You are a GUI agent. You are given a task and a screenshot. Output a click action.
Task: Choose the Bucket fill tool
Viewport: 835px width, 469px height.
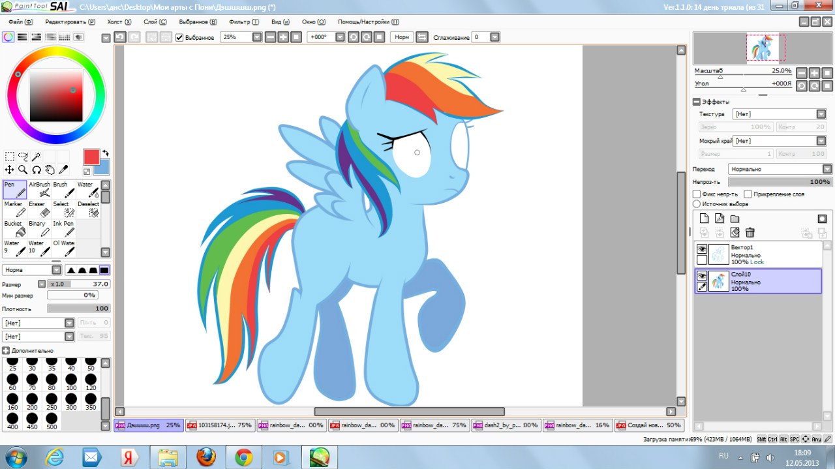tap(15, 229)
